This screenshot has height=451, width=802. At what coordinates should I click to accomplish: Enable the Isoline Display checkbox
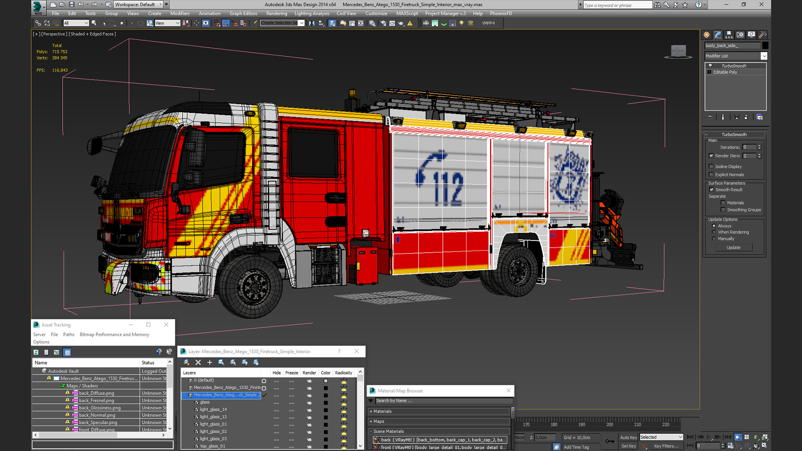pos(711,167)
